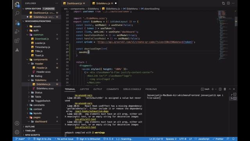Viewport: 250px width, 141px height.
Task: Open Loader.js file
Action: coord(40,43)
